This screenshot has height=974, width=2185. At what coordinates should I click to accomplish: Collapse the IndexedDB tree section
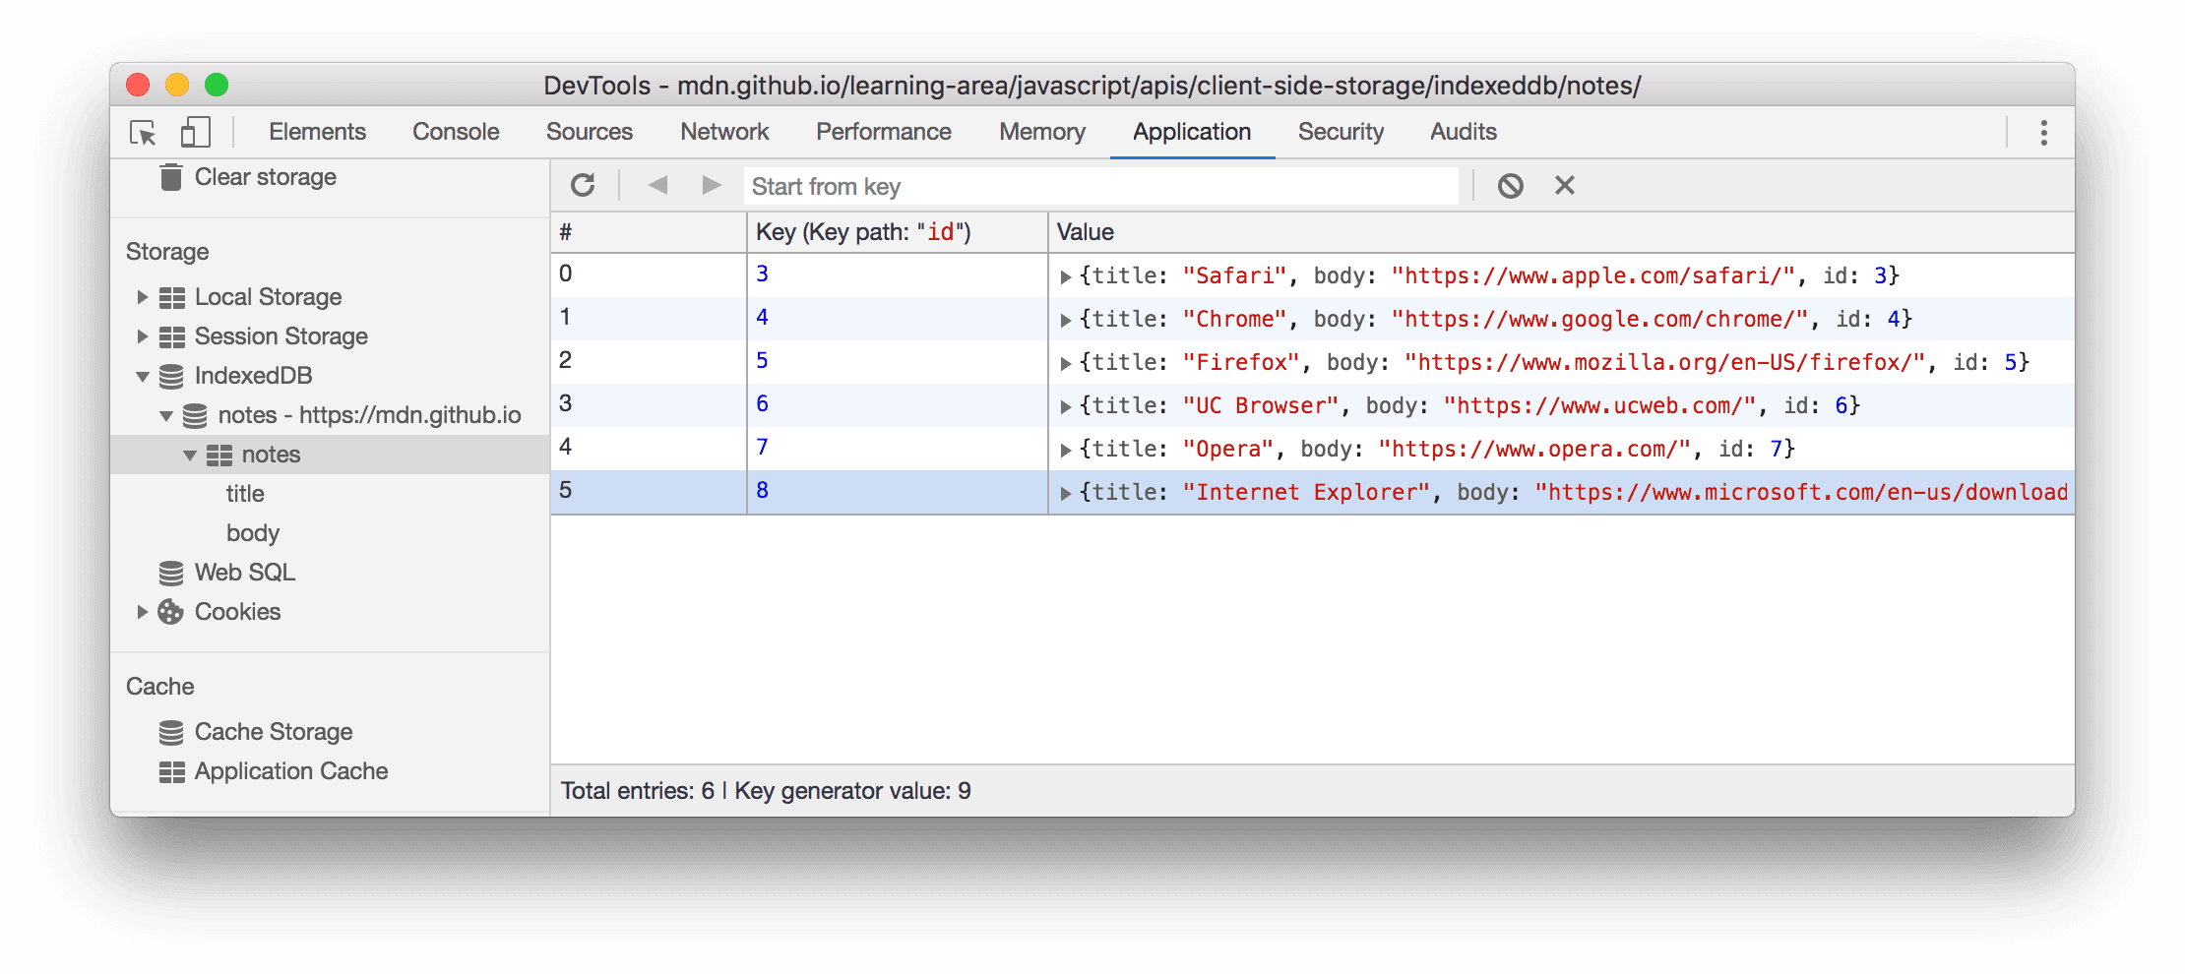click(x=143, y=375)
